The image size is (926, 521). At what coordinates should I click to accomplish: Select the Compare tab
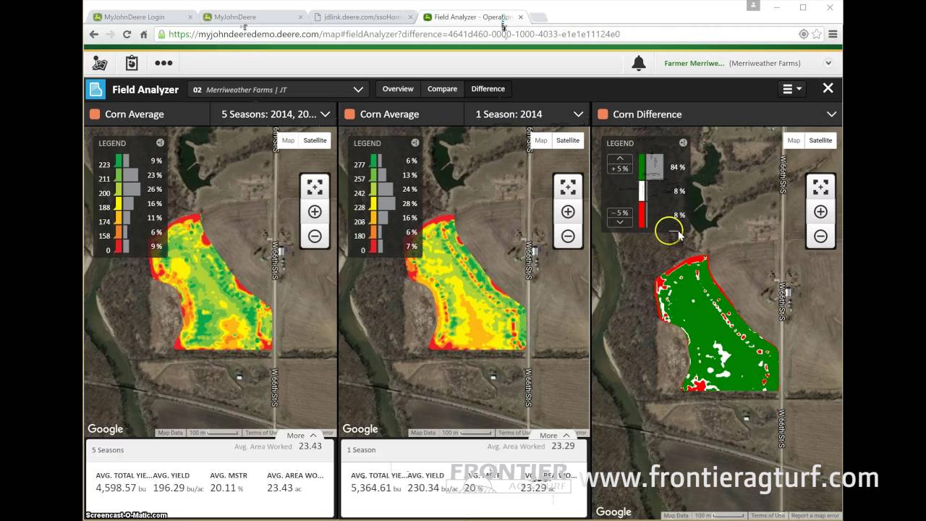point(442,89)
